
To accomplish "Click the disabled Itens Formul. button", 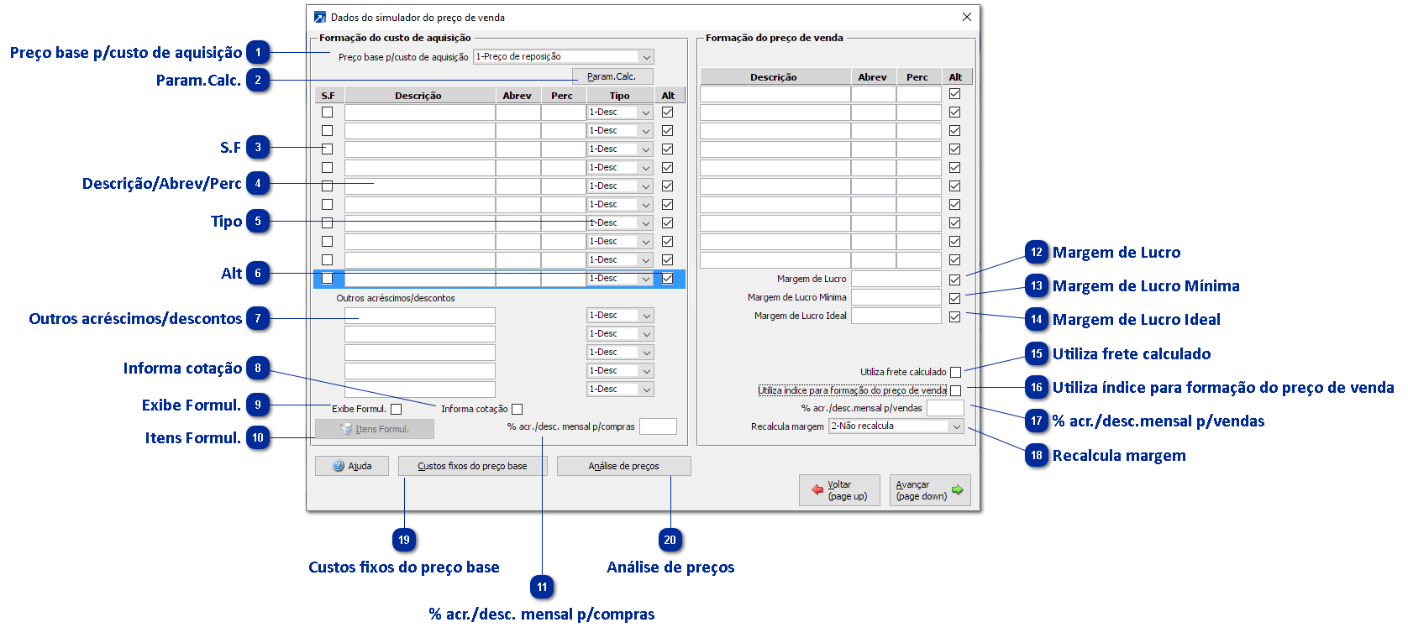I will tap(375, 429).
